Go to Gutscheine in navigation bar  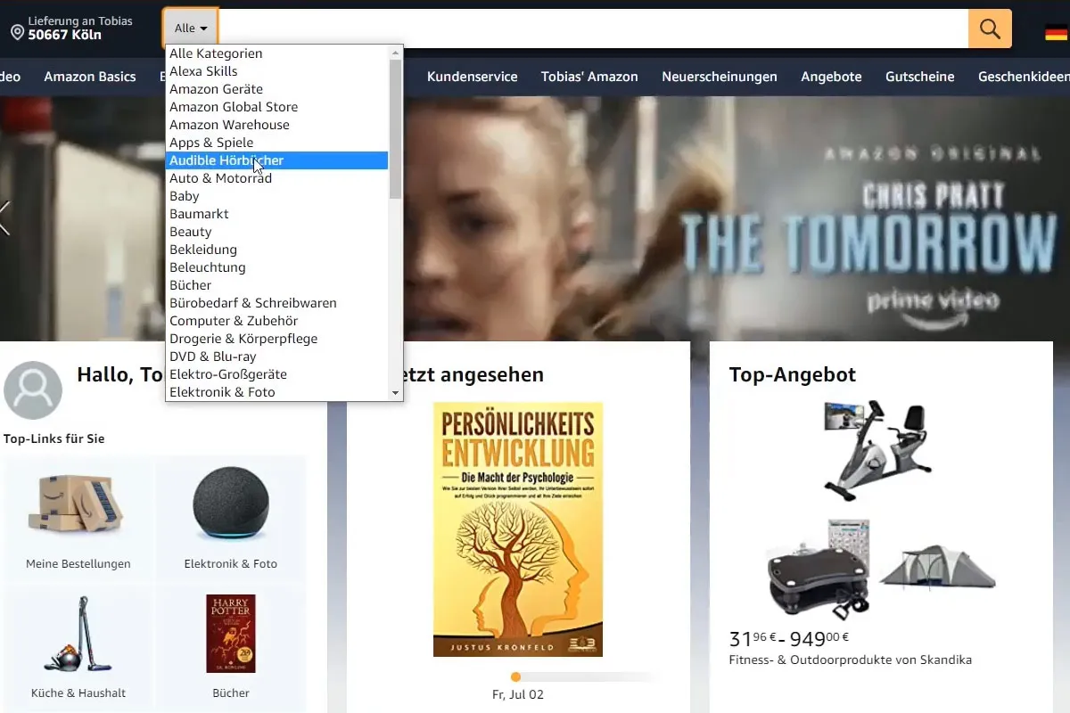coord(920,77)
